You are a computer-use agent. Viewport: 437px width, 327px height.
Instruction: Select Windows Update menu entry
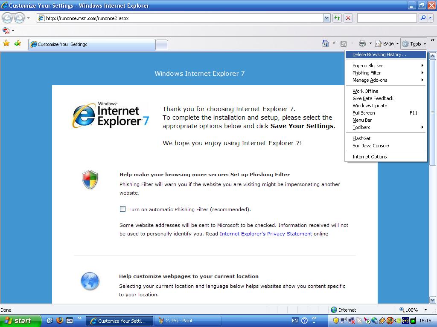[x=386, y=106]
